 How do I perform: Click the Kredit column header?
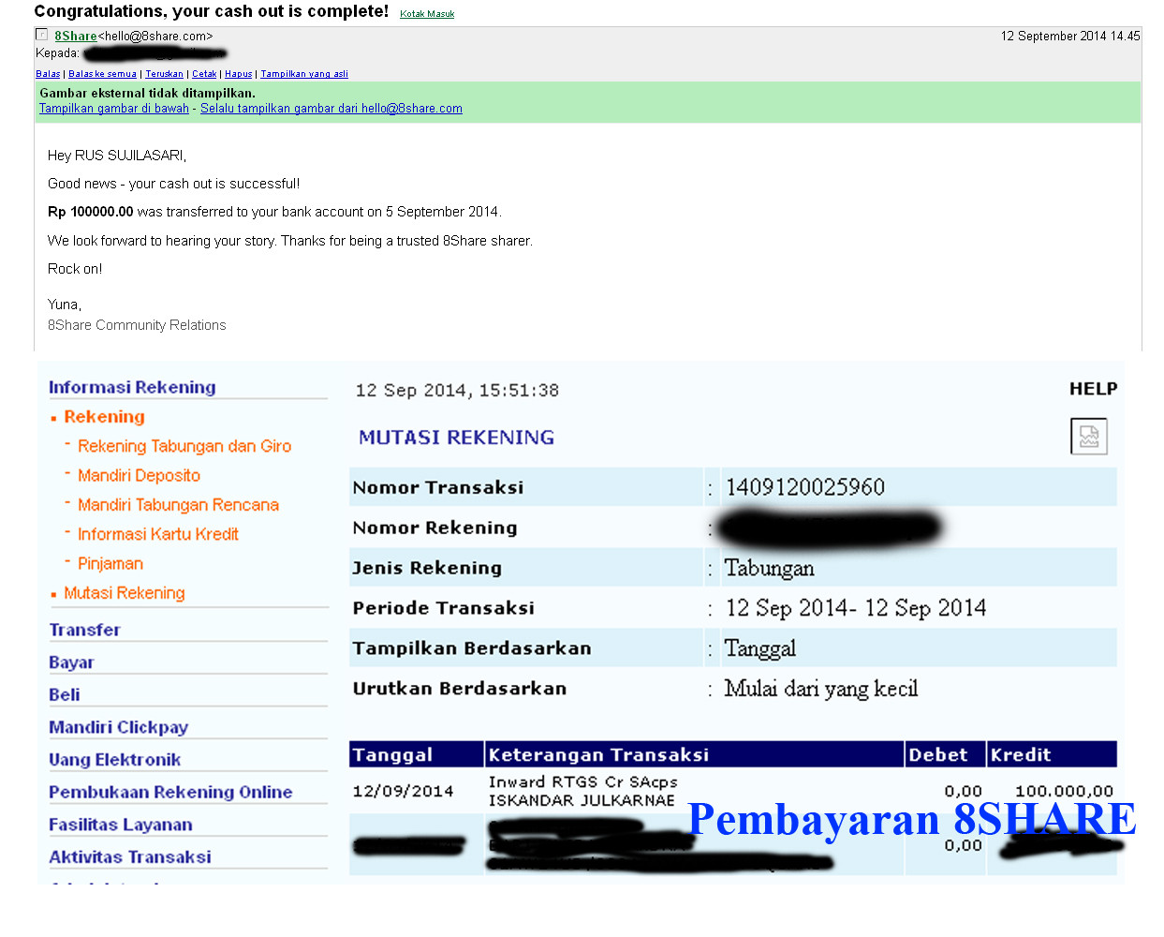(x=1052, y=754)
